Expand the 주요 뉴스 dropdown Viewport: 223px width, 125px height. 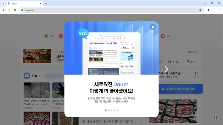[x=54, y=76]
